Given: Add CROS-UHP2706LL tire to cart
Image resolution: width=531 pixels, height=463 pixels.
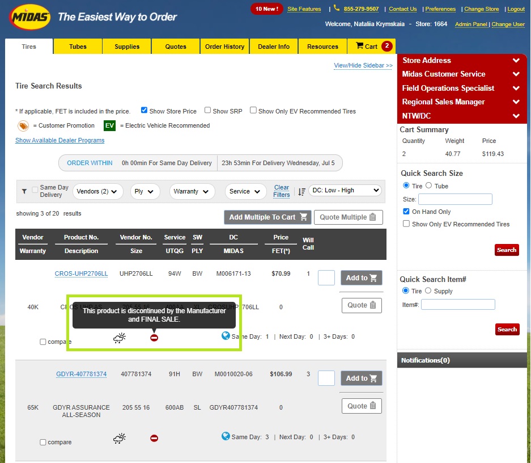Looking at the screenshot, I should (x=362, y=278).
